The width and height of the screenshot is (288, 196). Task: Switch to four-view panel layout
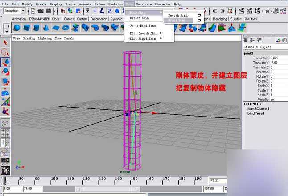pyautogui.click(x=5, y=133)
